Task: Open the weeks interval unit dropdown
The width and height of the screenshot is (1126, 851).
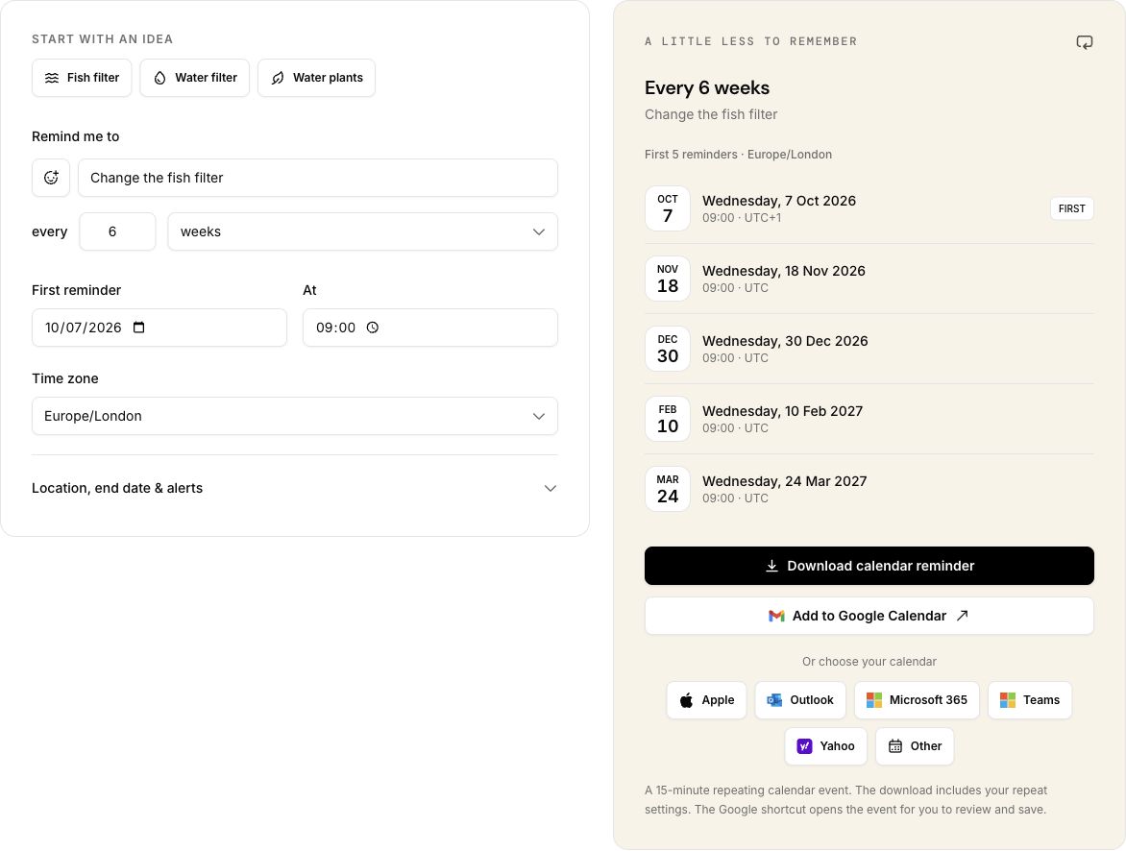Action: [362, 231]
